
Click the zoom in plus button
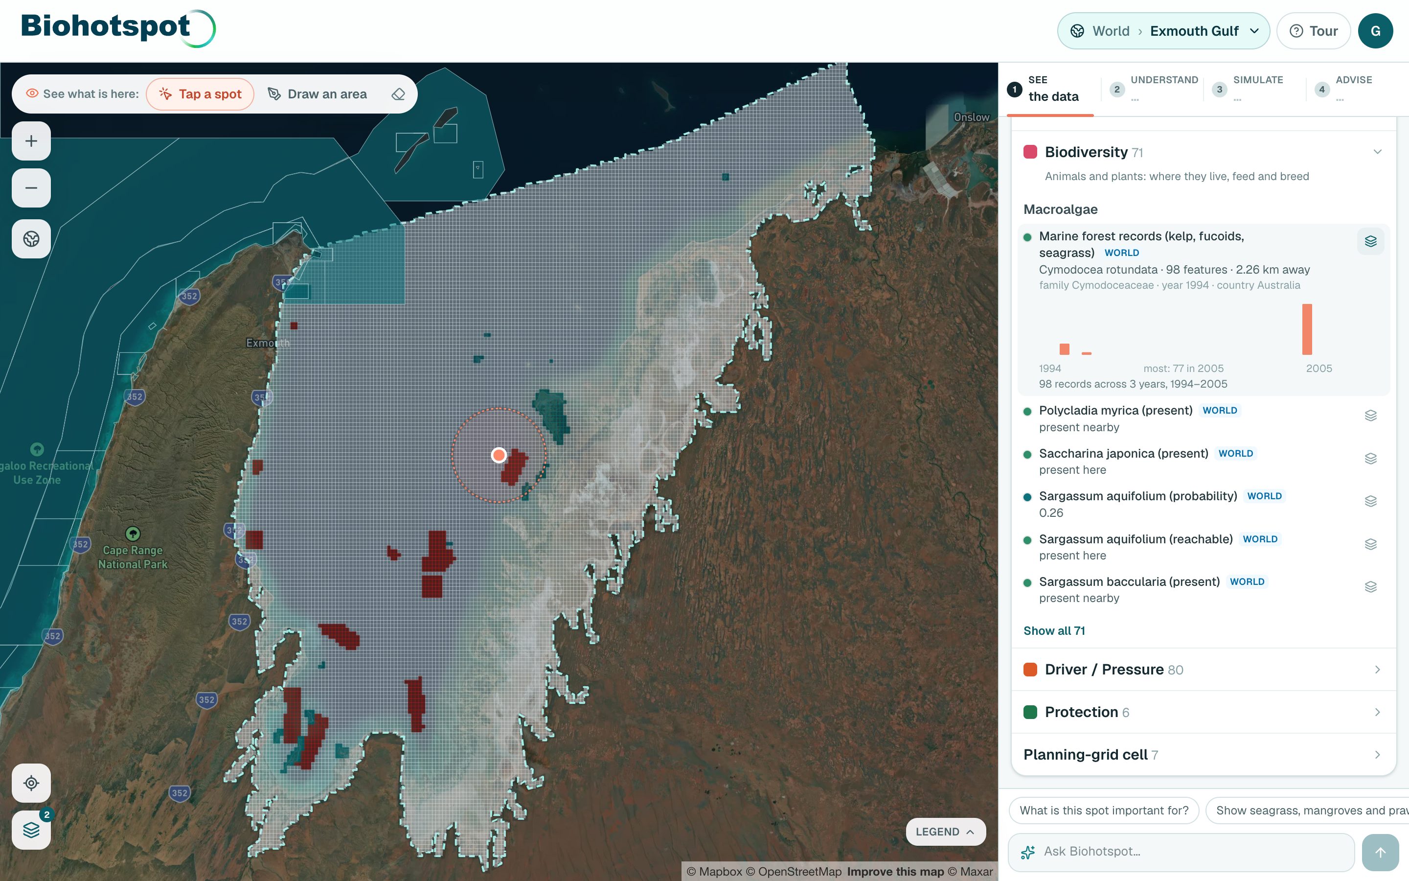pos(31,141)
